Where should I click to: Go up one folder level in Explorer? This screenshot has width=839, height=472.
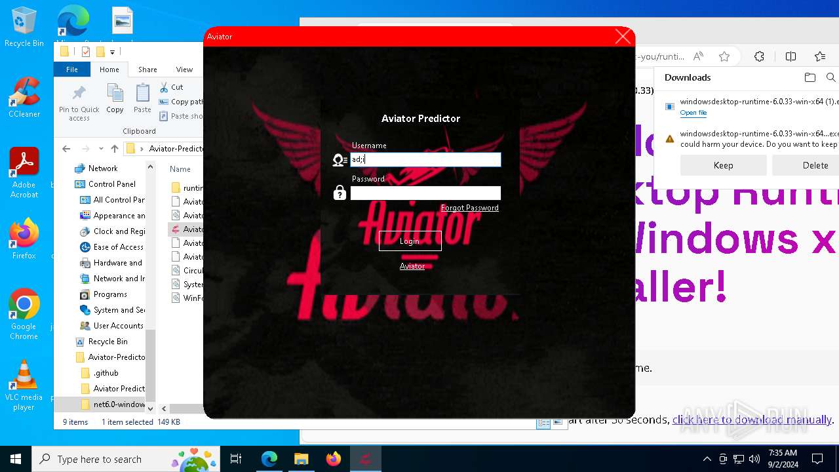point(115,149)
